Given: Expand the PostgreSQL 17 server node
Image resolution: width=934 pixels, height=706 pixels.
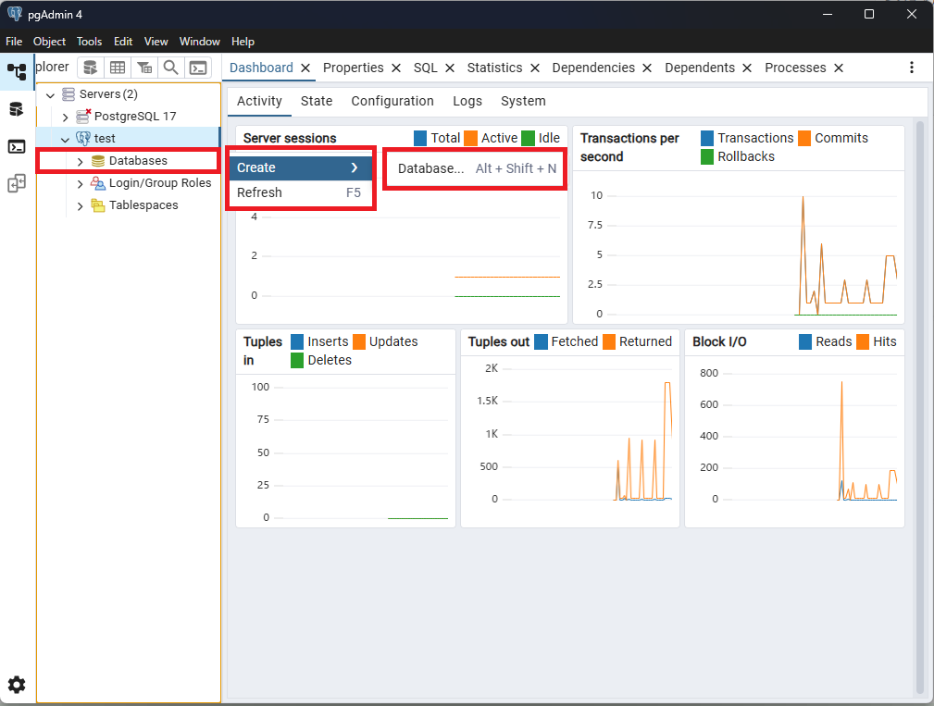Looking at the screenshot, I should point(66,117).
